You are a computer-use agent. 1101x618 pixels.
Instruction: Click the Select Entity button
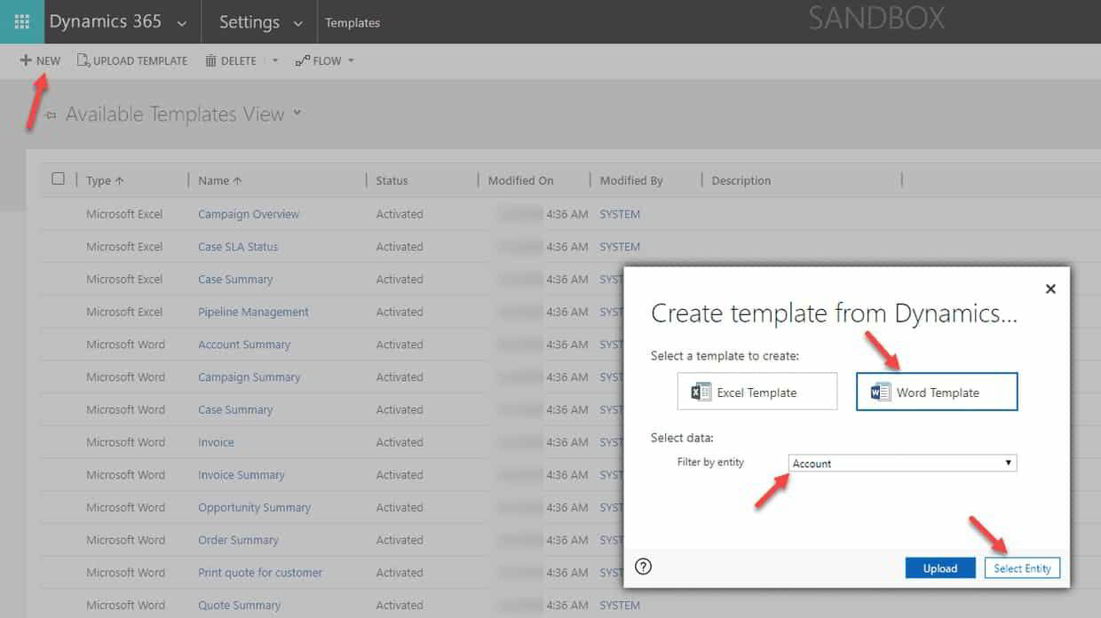coord(1022,566)
